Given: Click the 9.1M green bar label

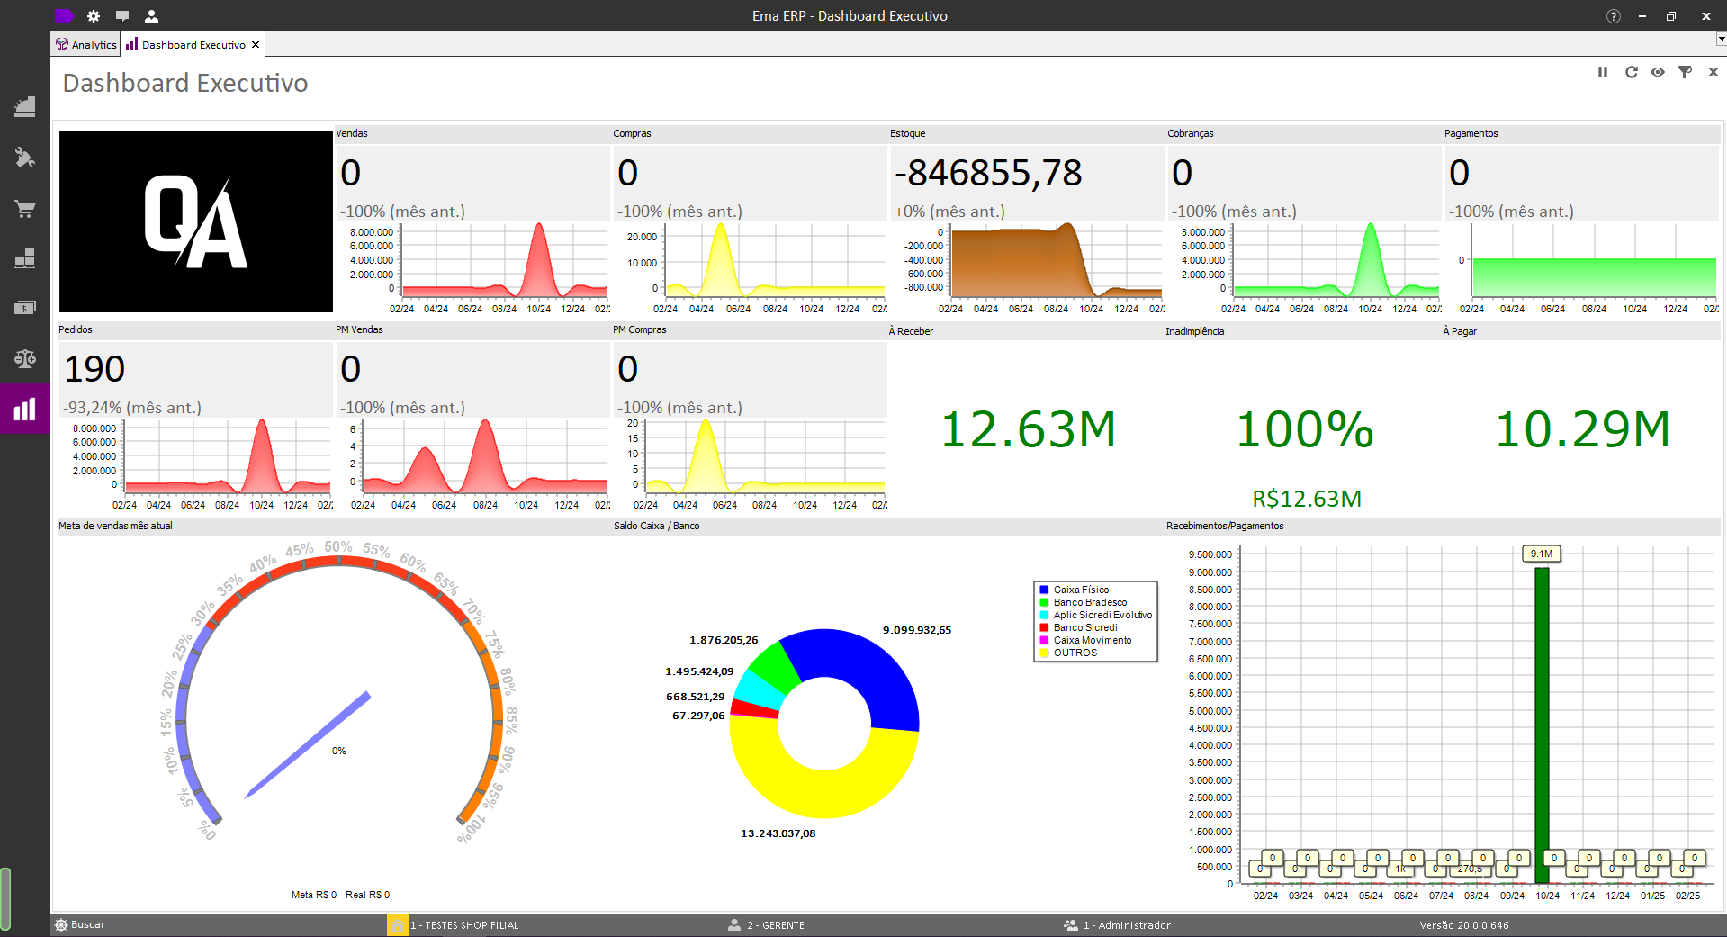Looking at the screenshot, I should 1542,554.
